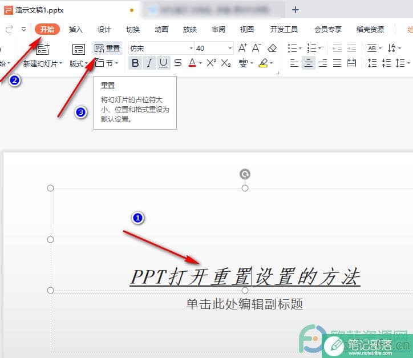The width and height of the screenshot is (413, 358).
Task: Apply the red font color A
Action: pyautogui.click(x=192, y=63)
